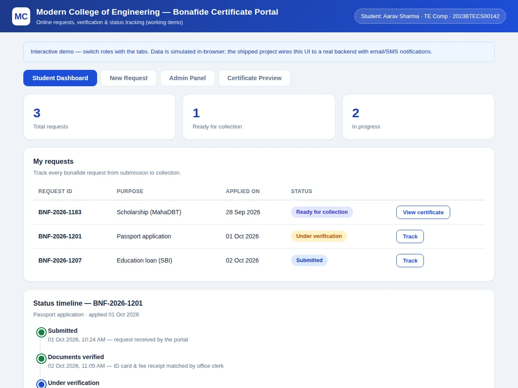Image resolution: width=518 pixels, height=388 pixels.
Task: Track the Passport application request
Action: tap(410, 236)
